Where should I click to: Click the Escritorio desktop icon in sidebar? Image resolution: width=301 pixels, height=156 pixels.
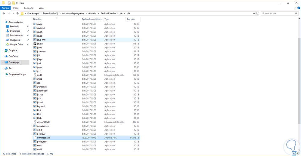(8, 26)
